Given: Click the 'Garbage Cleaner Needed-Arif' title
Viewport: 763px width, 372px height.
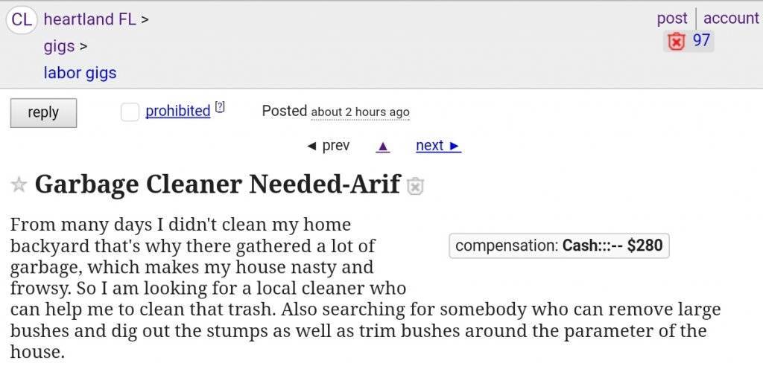Looking at the screenshot, I should 218,184.
